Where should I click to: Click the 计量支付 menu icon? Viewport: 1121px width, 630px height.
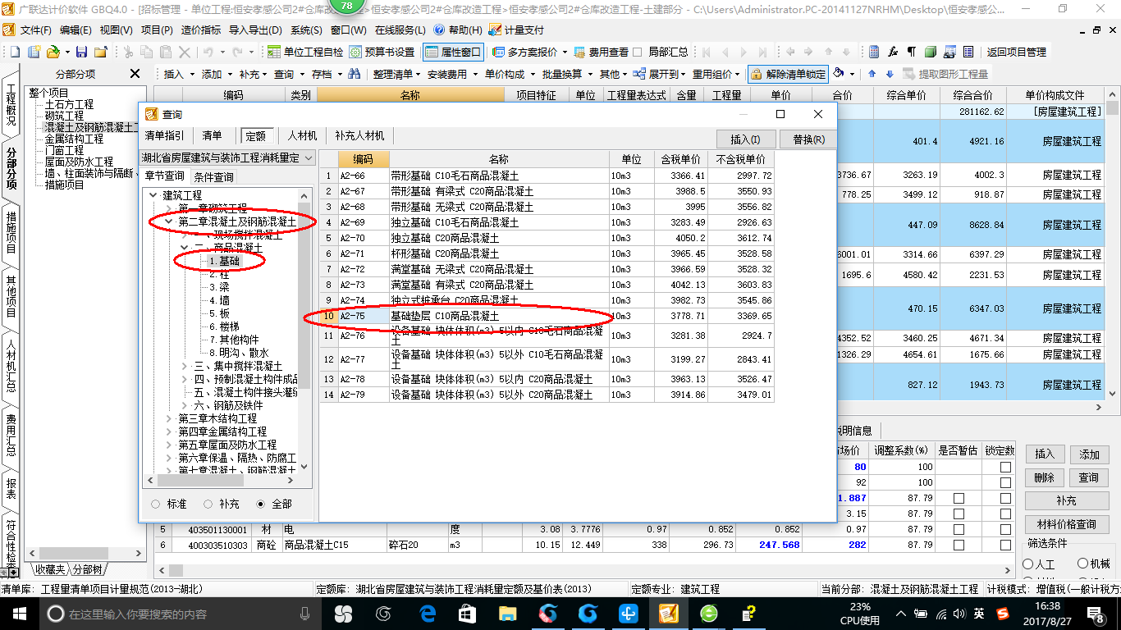point(516,30)
